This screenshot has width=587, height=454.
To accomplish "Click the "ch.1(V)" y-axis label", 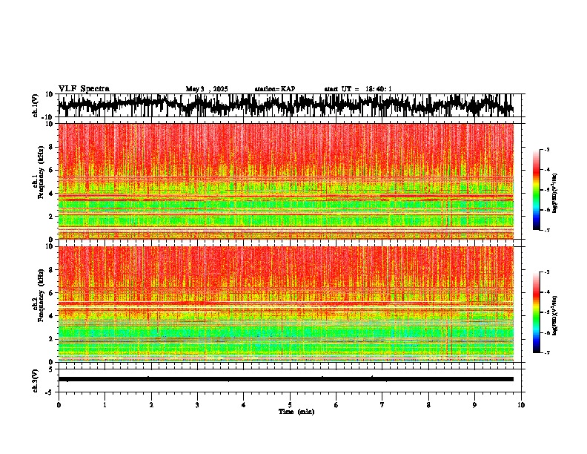I will tap(36, 105).
